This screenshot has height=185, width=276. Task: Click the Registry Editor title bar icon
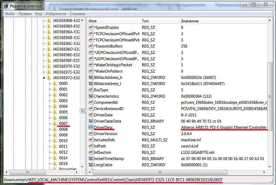pyautogui.click(x=6, y=6)
